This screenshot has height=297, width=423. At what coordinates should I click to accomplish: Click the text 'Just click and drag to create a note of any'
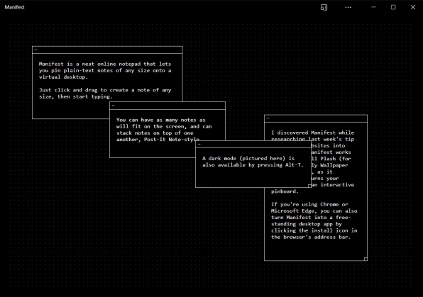click(105, 90)
